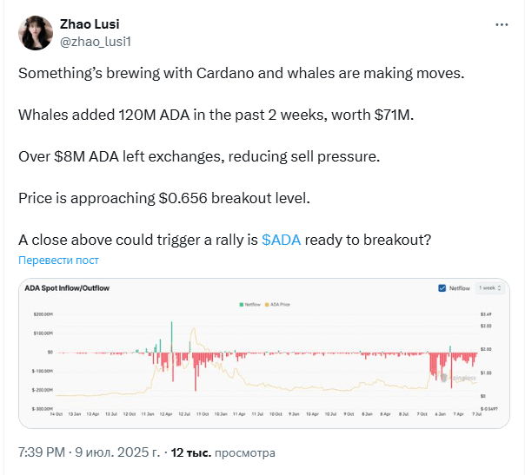Image resolution: width=525 pixels, height=475 pixels.
Task: Click the "12 тыс. просмотра" view count
Action: pyautogui.click(x=223, y=452)
